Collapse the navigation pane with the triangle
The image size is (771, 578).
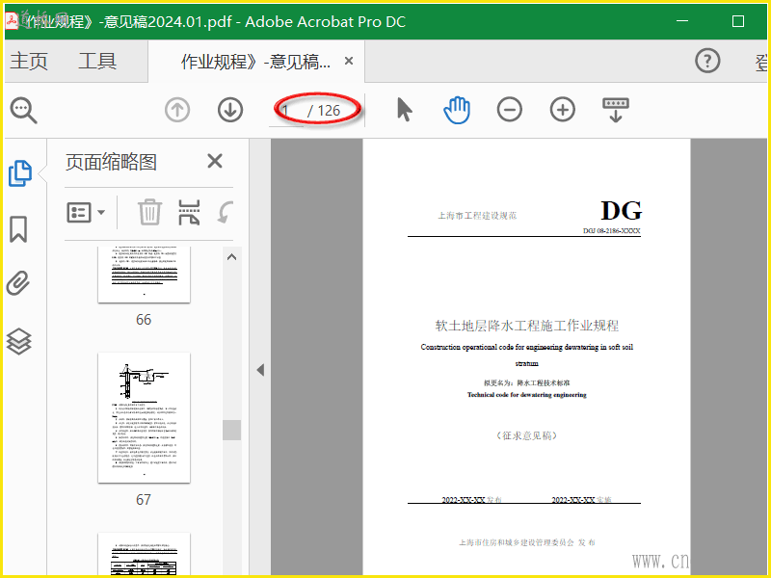[260, 370]
